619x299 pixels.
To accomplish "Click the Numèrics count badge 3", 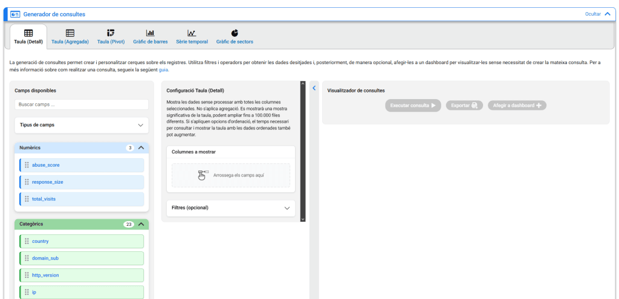I will pyautogui.click(x=131, y=148).
